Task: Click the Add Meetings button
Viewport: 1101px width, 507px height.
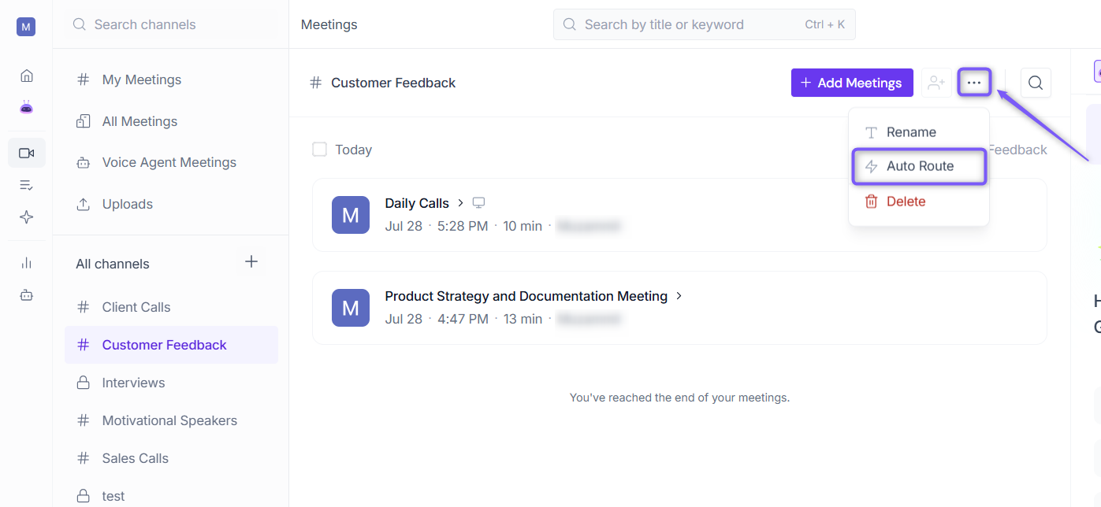Action: coord(852,83)
